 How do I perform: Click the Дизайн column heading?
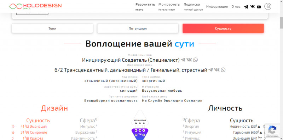click(x=54, y=108)
